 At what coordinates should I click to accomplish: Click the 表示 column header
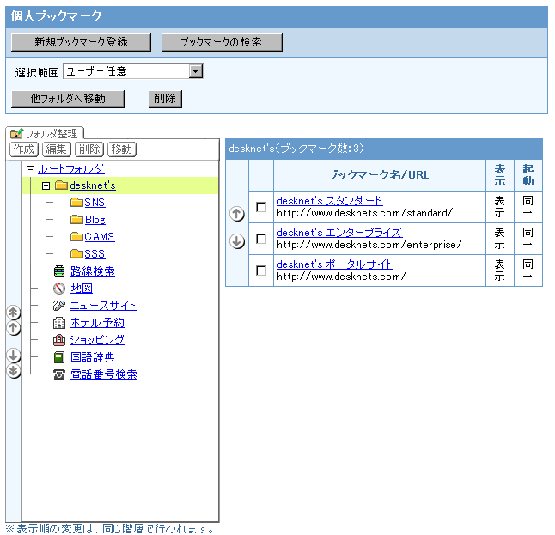pyautogui.click(x=500, y=175)
